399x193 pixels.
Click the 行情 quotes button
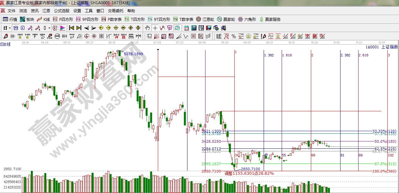pyautogui.click(x=10, y=19)
